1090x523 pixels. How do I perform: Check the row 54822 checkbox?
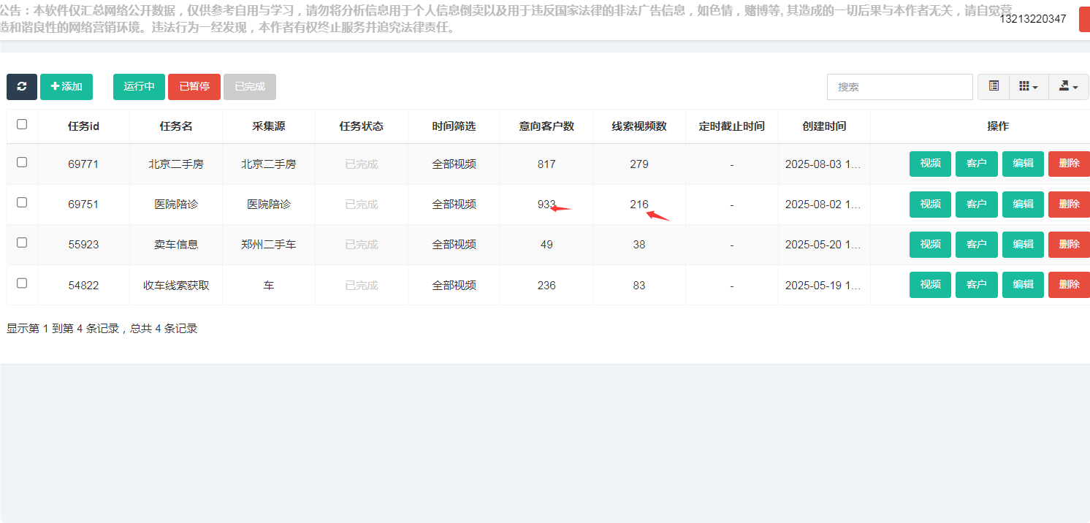(22, 283)
